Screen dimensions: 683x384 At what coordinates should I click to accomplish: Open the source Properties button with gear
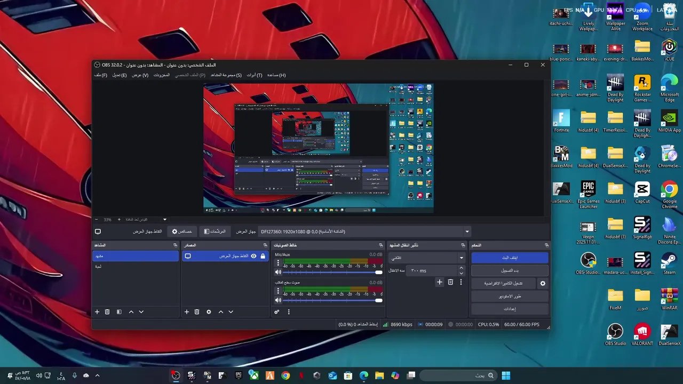point(182,231)
